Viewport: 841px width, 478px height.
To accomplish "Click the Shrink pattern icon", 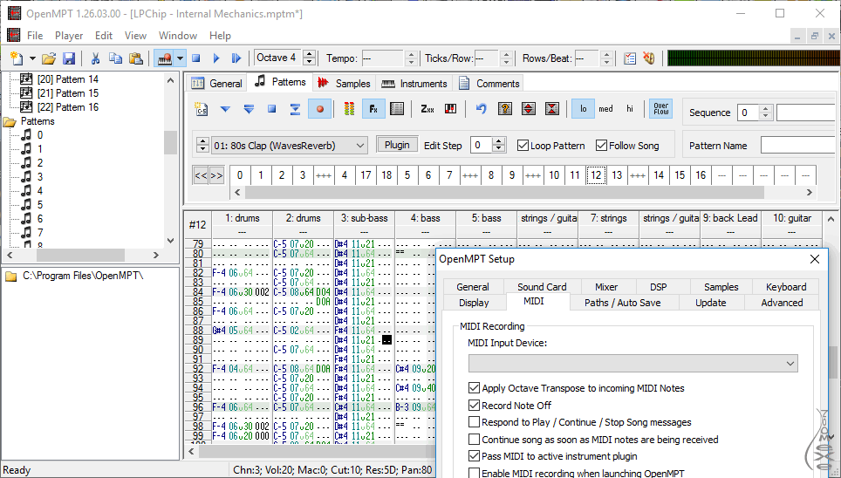I will [552, 109].
